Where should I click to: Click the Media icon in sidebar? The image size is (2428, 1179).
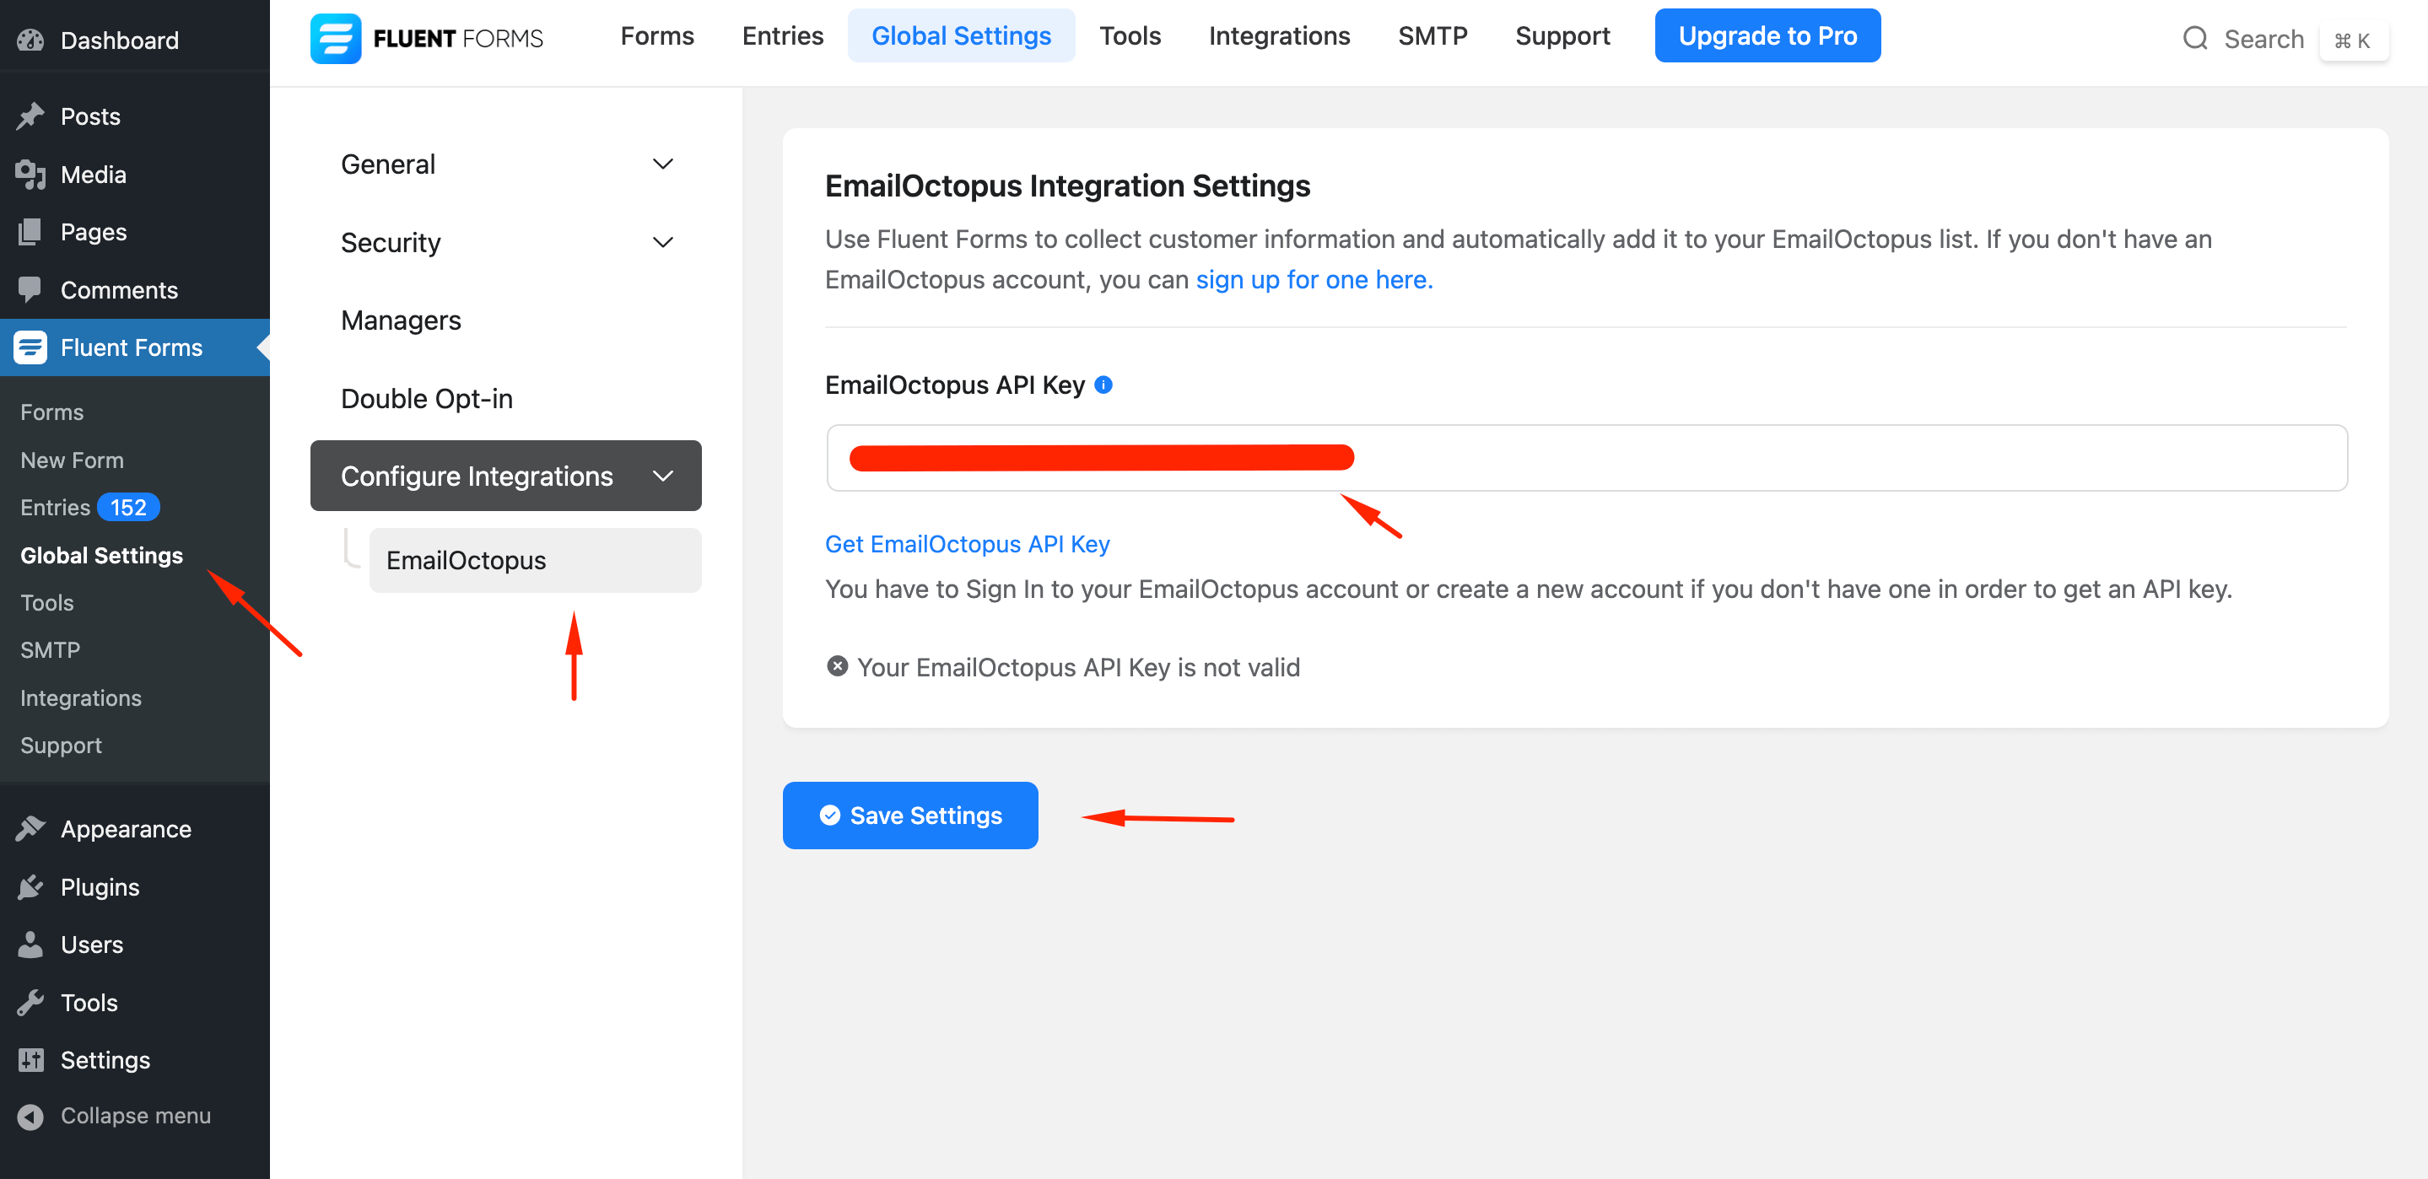[30, 175]
